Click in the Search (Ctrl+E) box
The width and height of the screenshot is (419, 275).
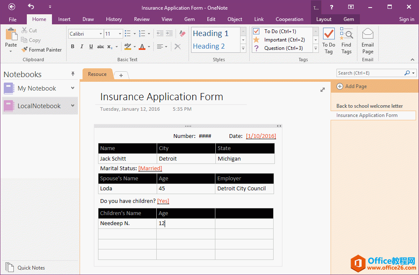coord(370,73)
